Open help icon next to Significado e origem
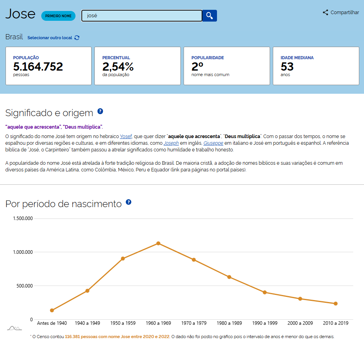 tap(100, 111)
